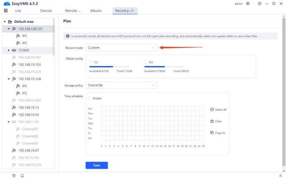Select device 192.168.19.153 in tree

[29, 64]
